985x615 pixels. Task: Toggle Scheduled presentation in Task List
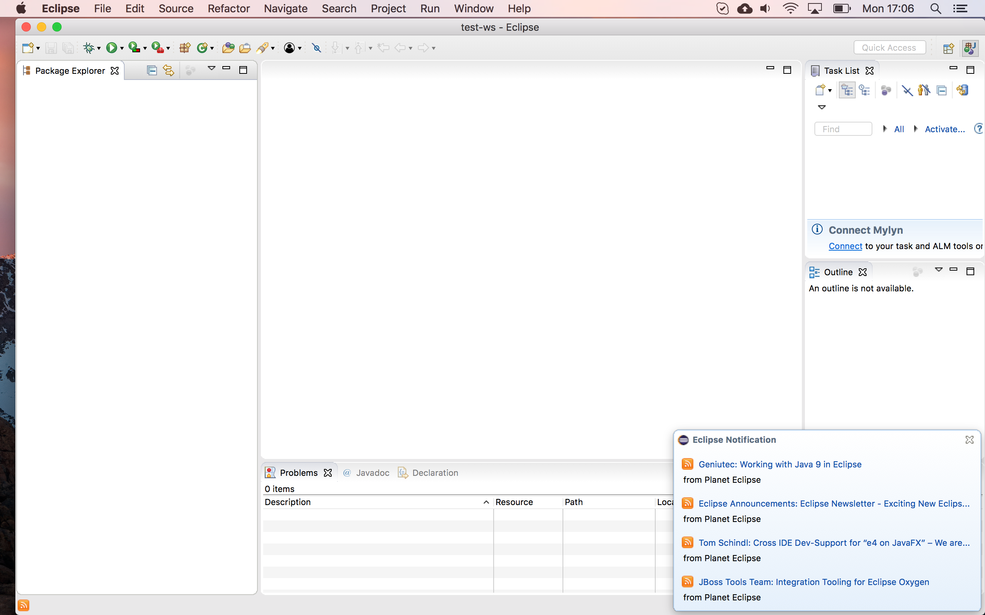(864, 90)
